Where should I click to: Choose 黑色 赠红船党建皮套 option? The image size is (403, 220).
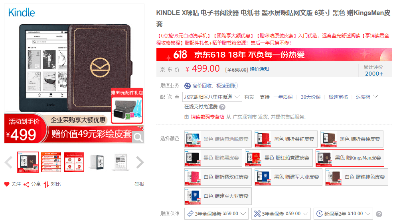279,158
